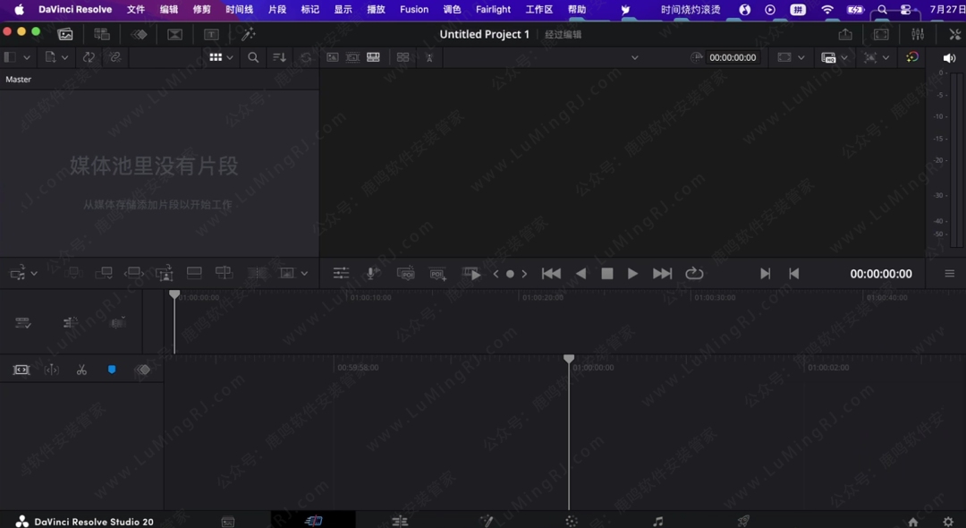Open the audio mixer icon in top bar
The image size is (966, 528).
click(918, 34)
